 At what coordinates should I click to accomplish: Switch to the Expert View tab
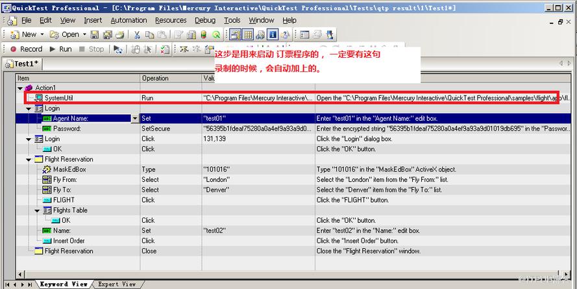click(117, 284)
